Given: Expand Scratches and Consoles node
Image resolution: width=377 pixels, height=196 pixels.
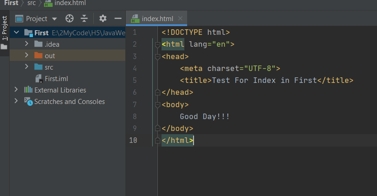Looking at the screenshot, I should 16,101.
